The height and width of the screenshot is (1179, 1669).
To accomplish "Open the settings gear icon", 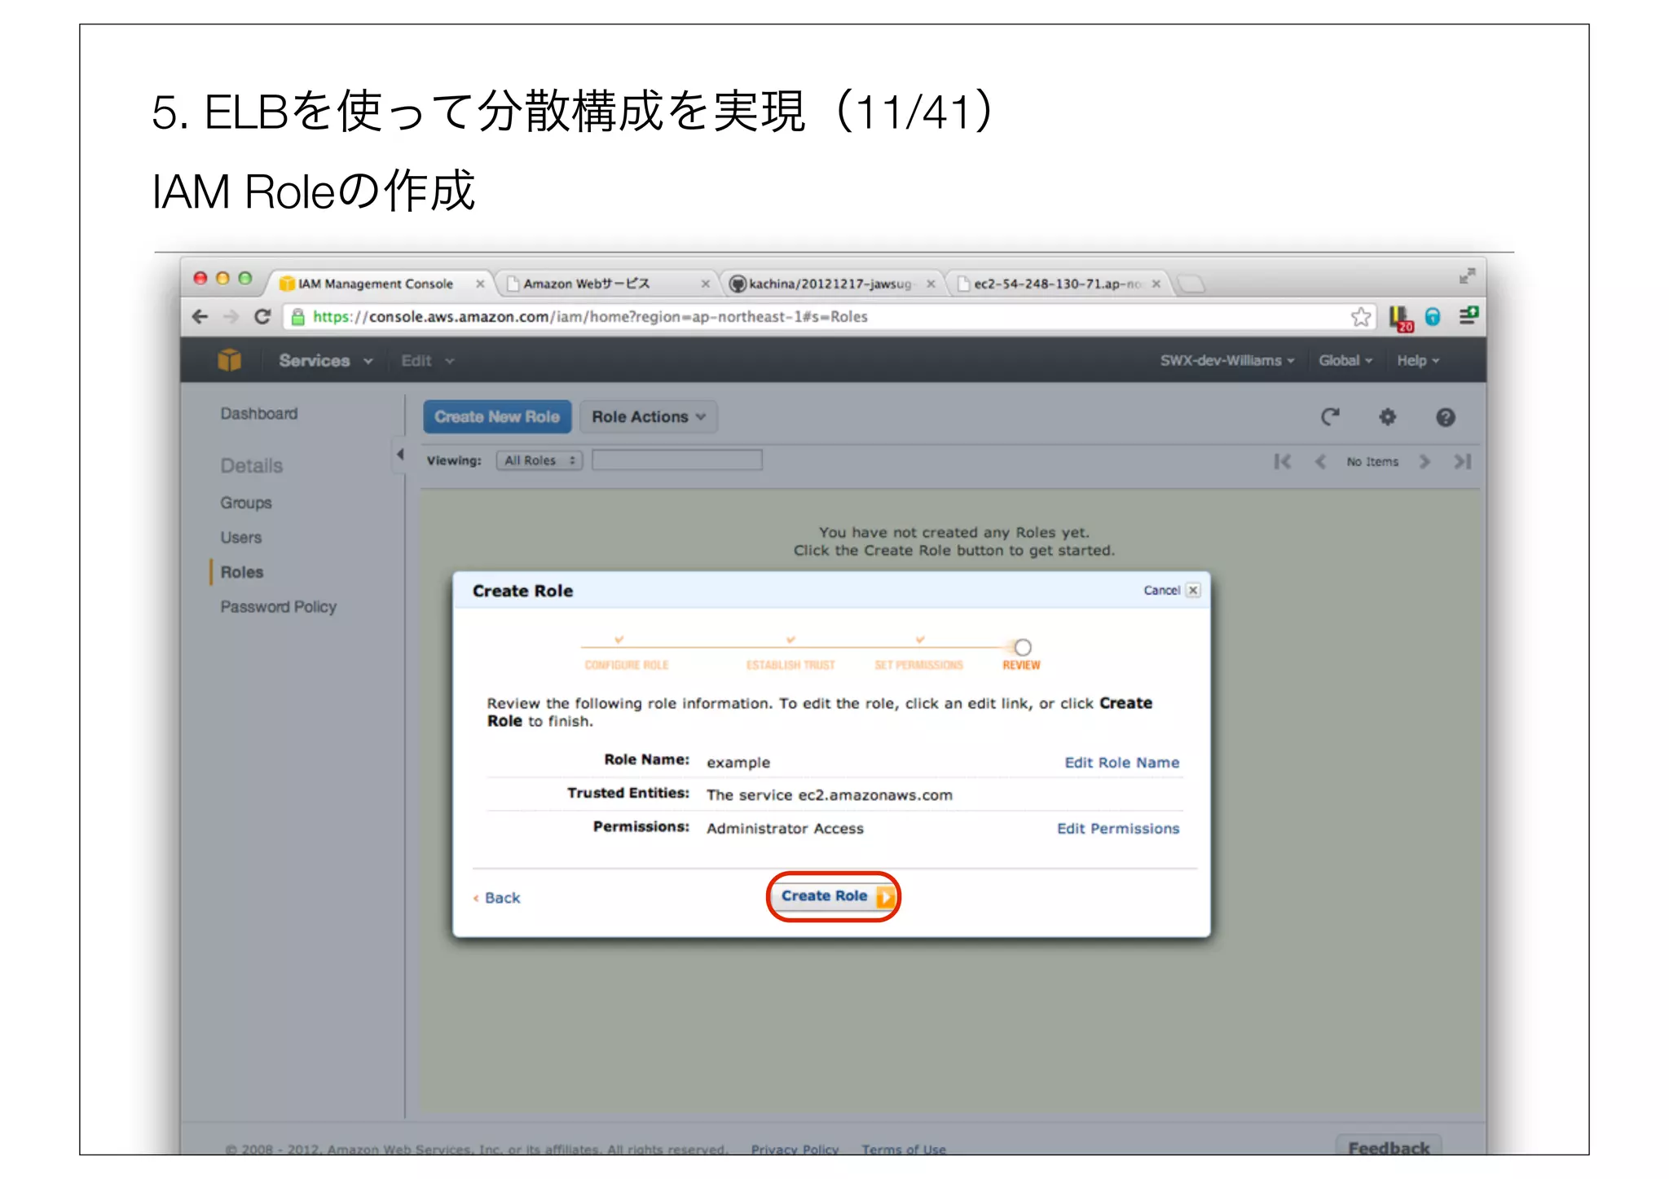I will coord(1387,417).
